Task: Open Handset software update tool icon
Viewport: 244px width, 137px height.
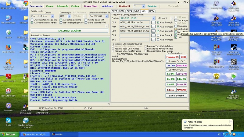Action: tap(26, 123)
